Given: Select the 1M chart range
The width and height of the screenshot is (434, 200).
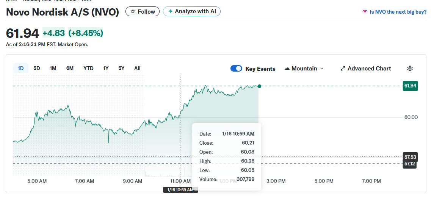Looking at the screenshot, I should pyautogui.click(x=53, y=68).
